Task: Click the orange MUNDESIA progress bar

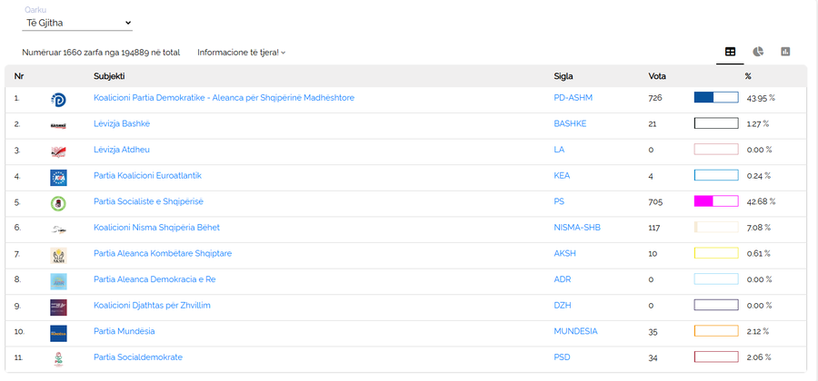Action: (716, 331)
